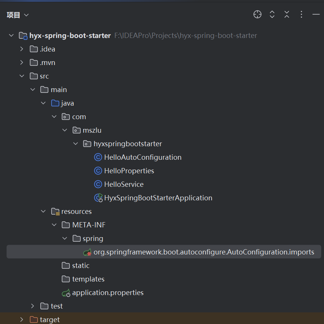Screen dimensions: 324x324
Task: Collapse the hyx-spring-boot-starter root node
Action: pos(11,36)
